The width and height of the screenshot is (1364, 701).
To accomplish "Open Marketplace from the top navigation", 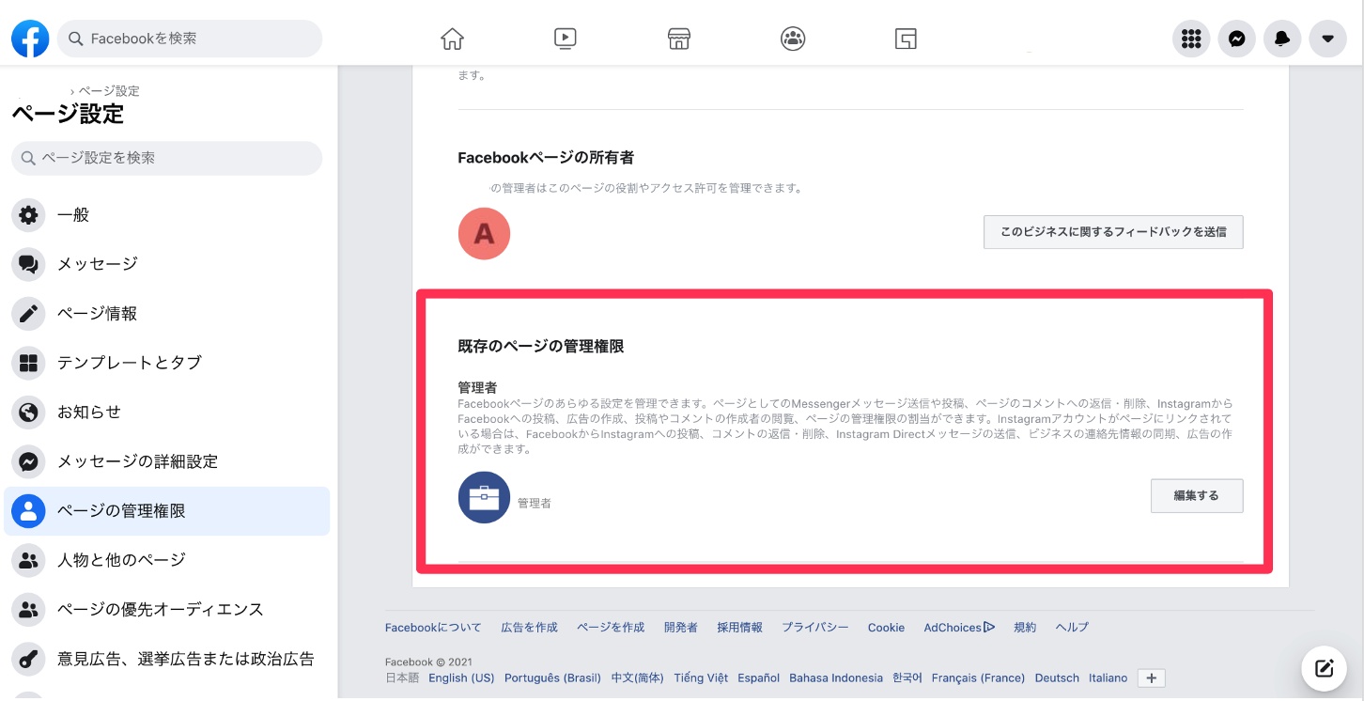I will coord(678,39).
